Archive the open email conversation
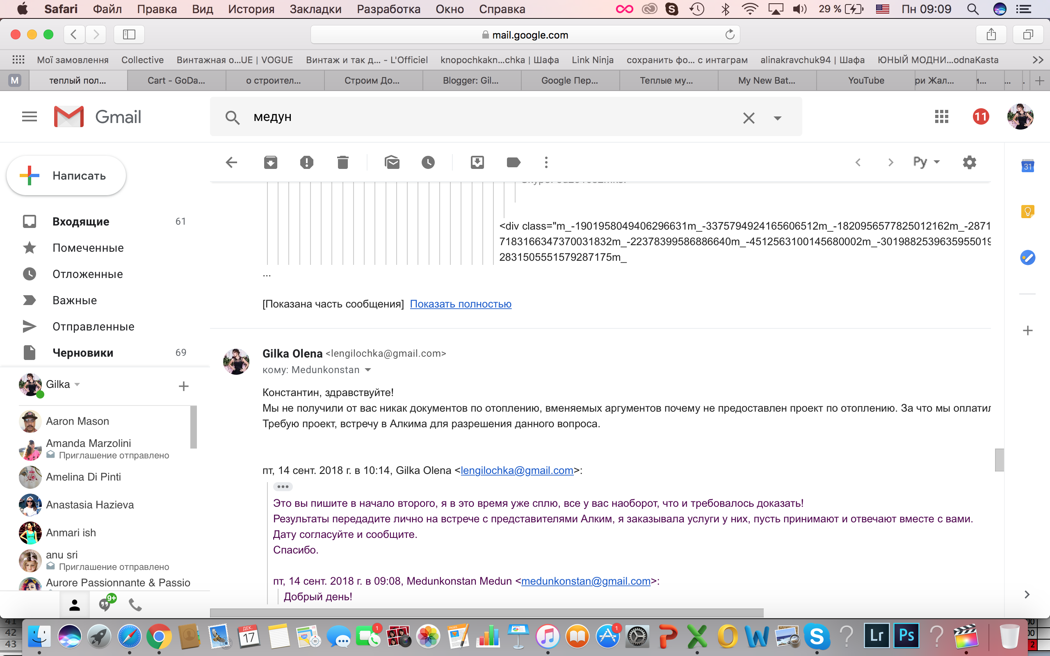 pos(270,162)
